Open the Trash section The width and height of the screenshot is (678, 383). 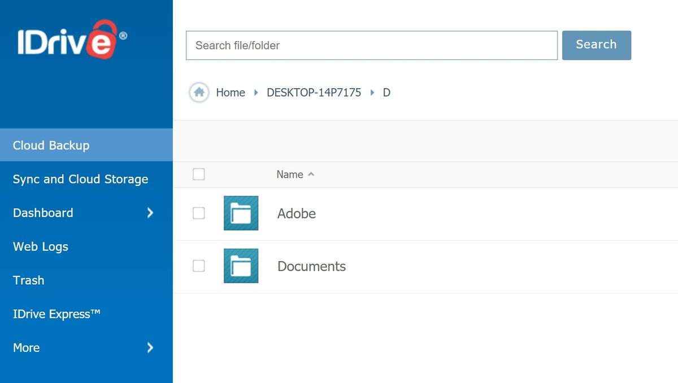pyautogui.click(x=28, y=280)
